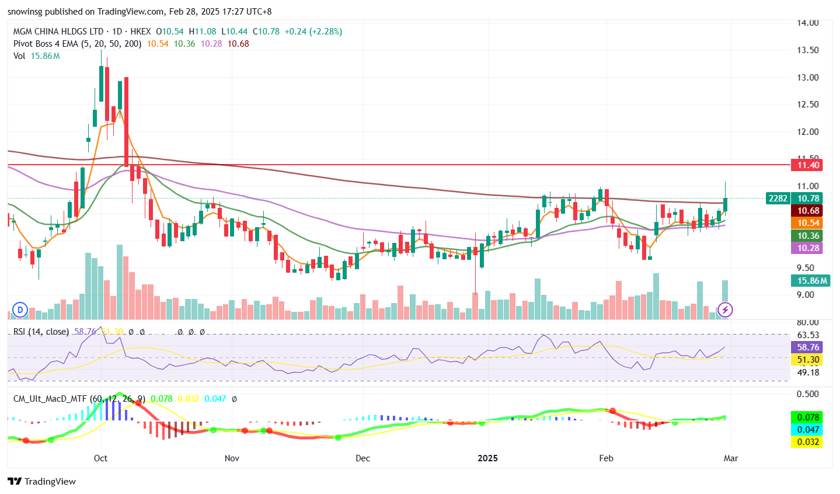The height and width of the screenshot is (494, 840).
Task: Open the CM_Ult_MacD_MTF indicator legend
Action: [x=79, y=399]
